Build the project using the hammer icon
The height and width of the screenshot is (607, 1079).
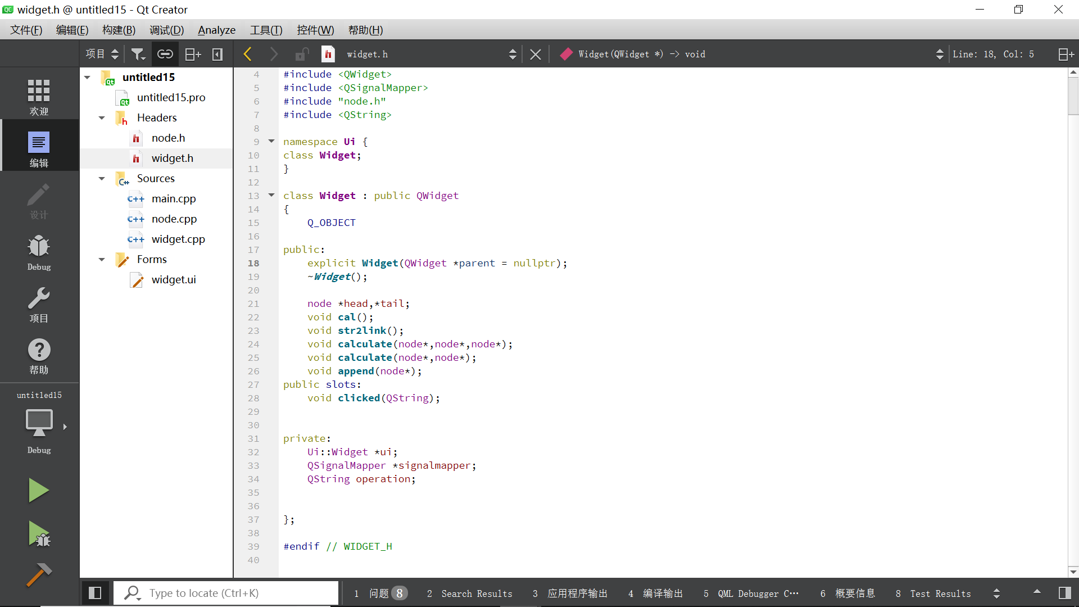pos(38,574)
